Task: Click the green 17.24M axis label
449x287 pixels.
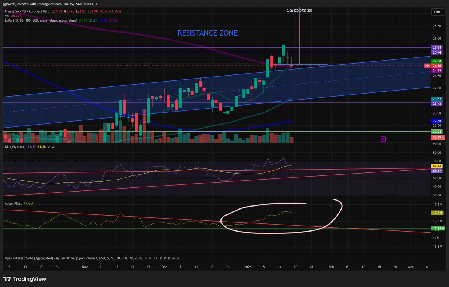Action: tap(438, 228)
